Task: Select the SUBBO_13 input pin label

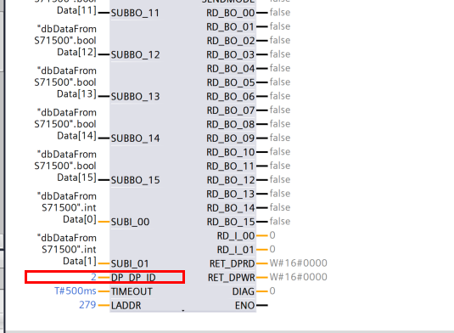Action: tap(135, 97)
